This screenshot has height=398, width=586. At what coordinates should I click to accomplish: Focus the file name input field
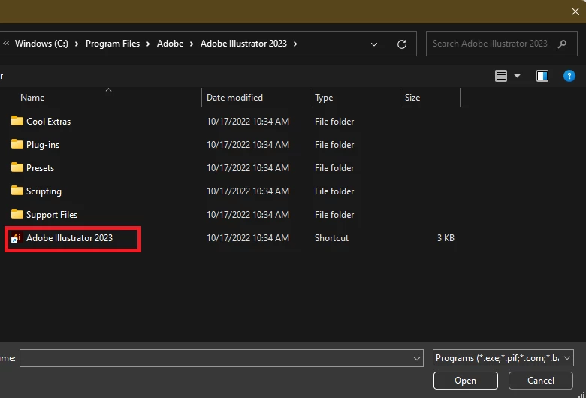coord(221,358)
